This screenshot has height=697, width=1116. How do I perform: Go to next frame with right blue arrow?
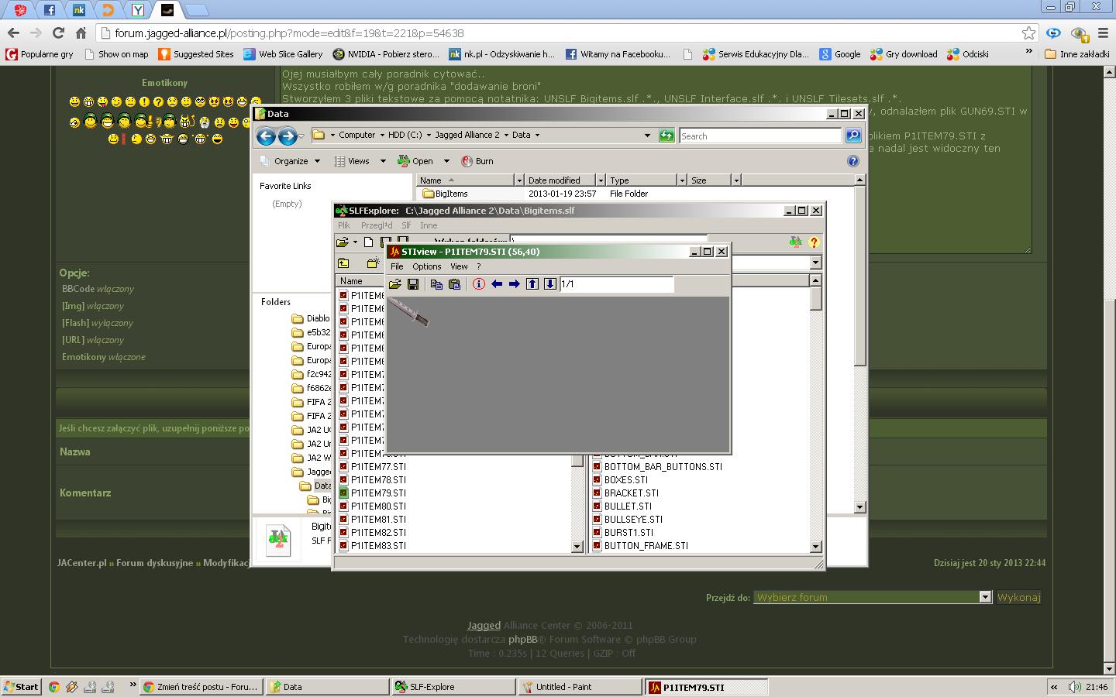coord(515,284)
